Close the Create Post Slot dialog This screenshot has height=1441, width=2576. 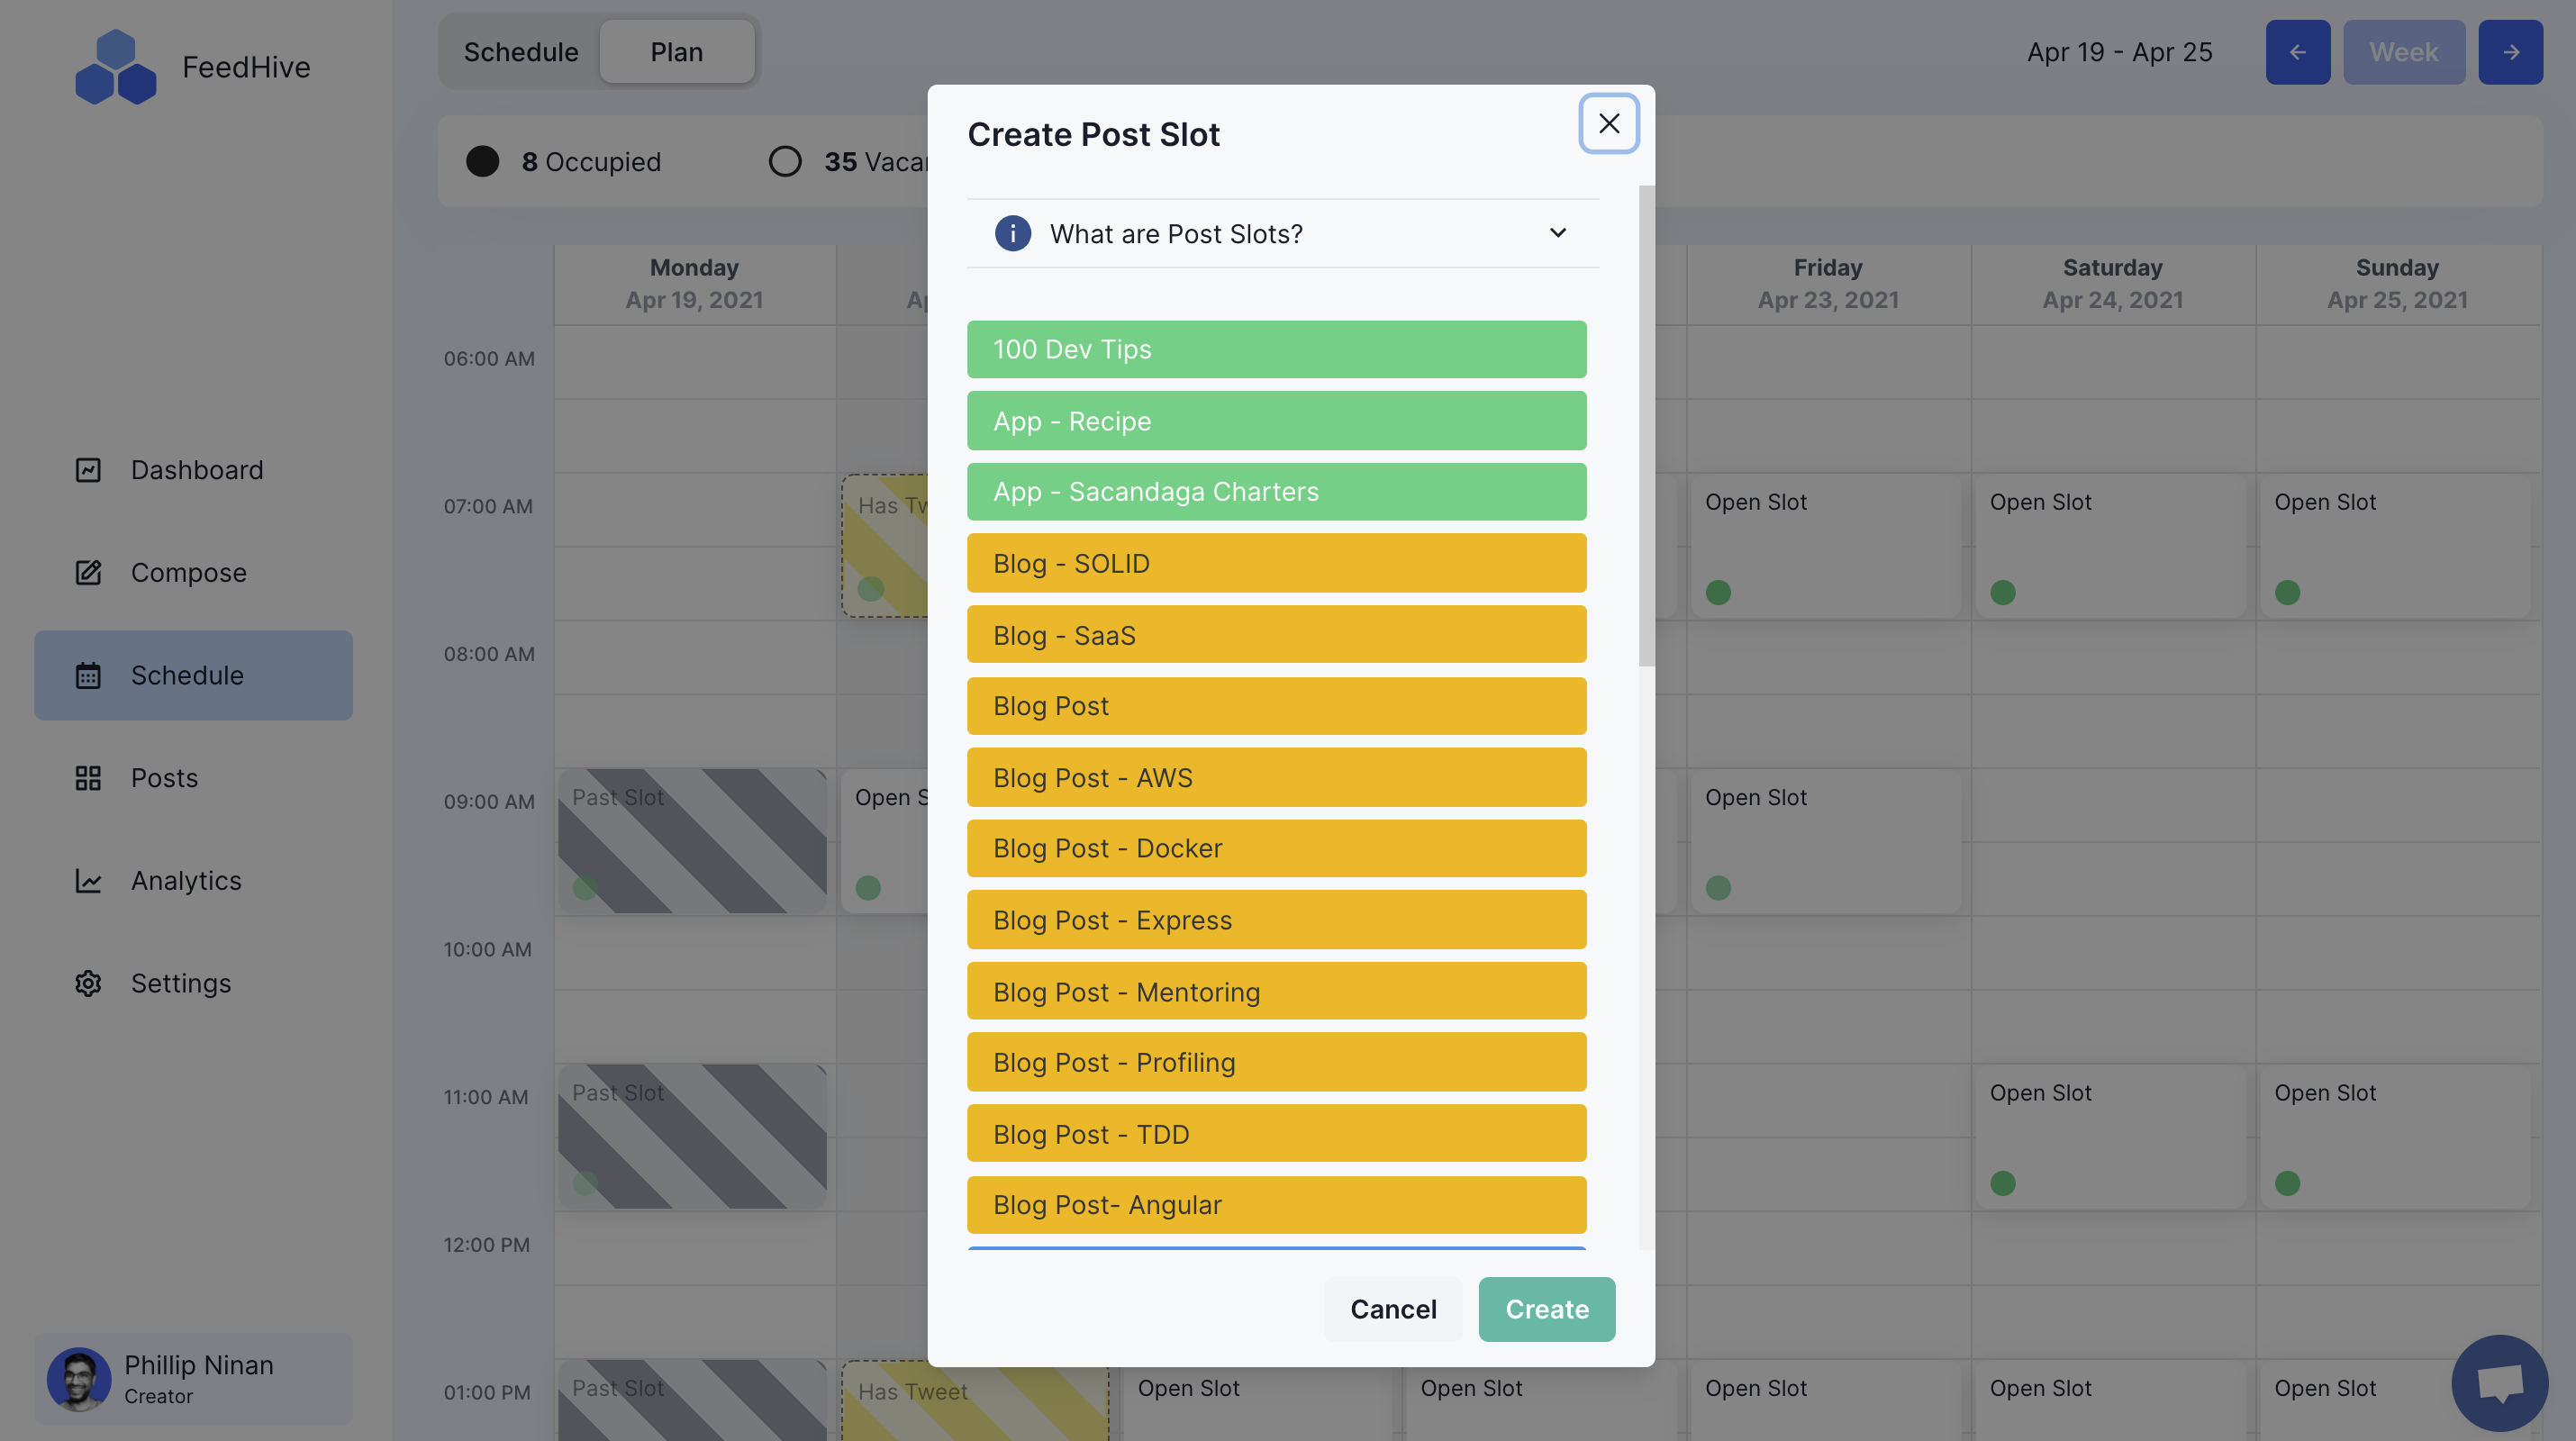pyautogui.click(x=1608, y=123)
